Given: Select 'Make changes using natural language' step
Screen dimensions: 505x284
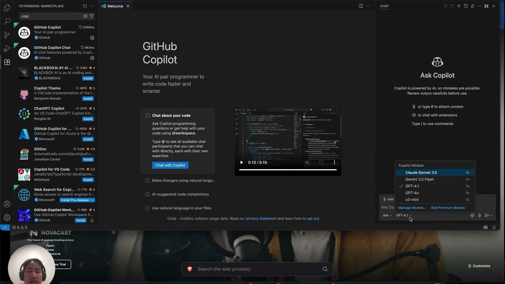Looking at the screenshot, I should pyautogui.click(x=180, y=180).
